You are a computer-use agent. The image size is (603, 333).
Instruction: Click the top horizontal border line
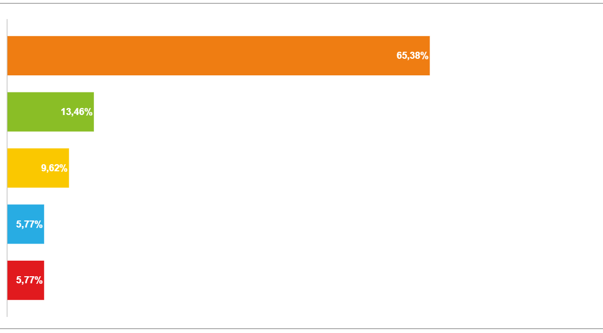[x=301, y=4]
